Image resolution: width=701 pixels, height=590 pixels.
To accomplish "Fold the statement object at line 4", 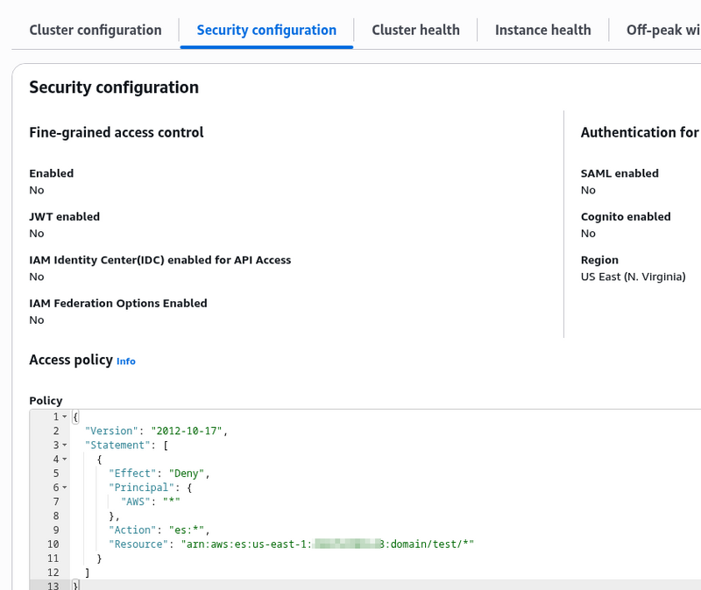I will pos(65,460).
